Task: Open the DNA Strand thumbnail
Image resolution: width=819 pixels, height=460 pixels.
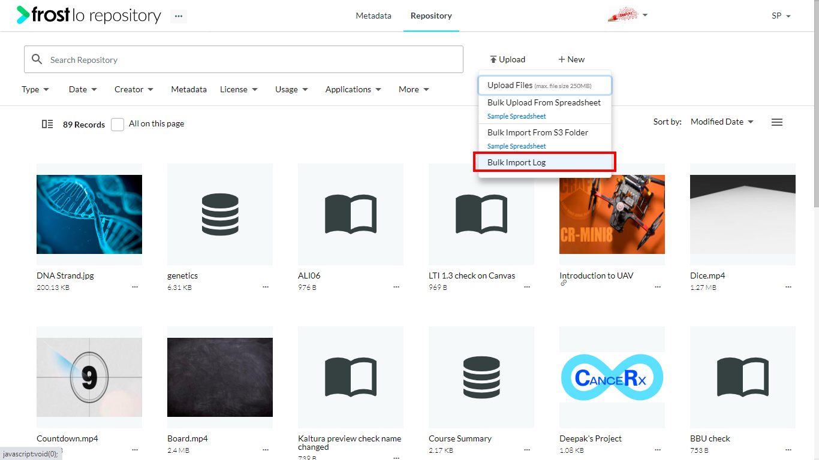Action: [89, 214]
